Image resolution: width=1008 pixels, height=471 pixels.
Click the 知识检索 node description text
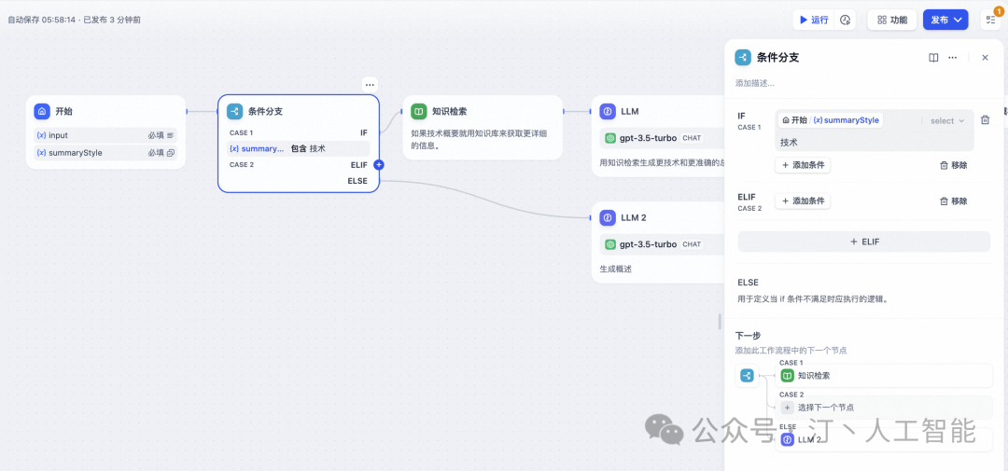pos(479,139)
